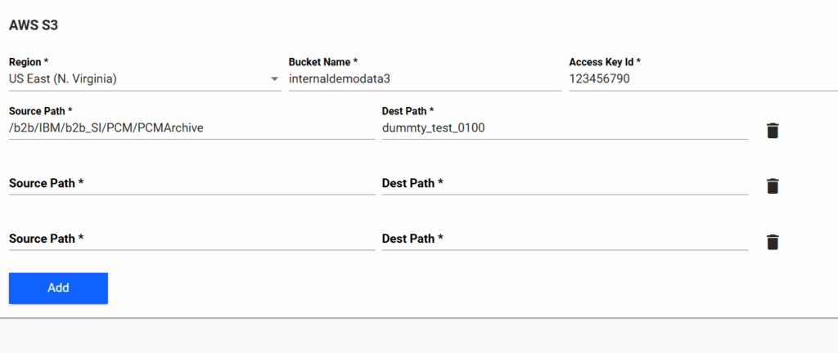Select the empty Source Path in third row
Screen dimensions: 838x353
click(x=191, y=239)
